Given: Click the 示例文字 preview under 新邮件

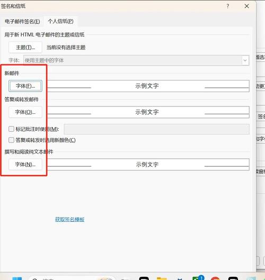Looking at the screenshot, I should click(x=147, y=86).
